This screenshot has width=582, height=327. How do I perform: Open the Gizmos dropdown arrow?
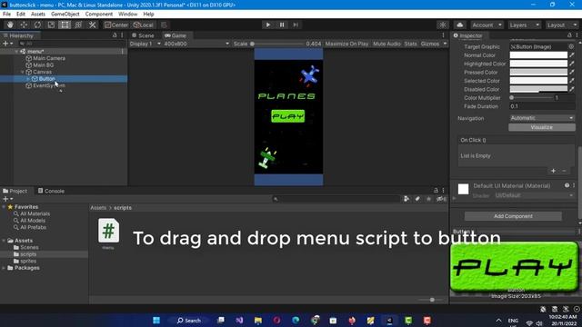[445, 44]
